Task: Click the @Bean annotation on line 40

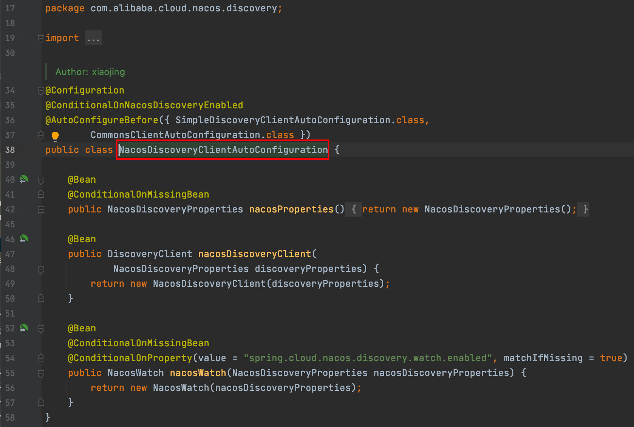Action: 82,180
